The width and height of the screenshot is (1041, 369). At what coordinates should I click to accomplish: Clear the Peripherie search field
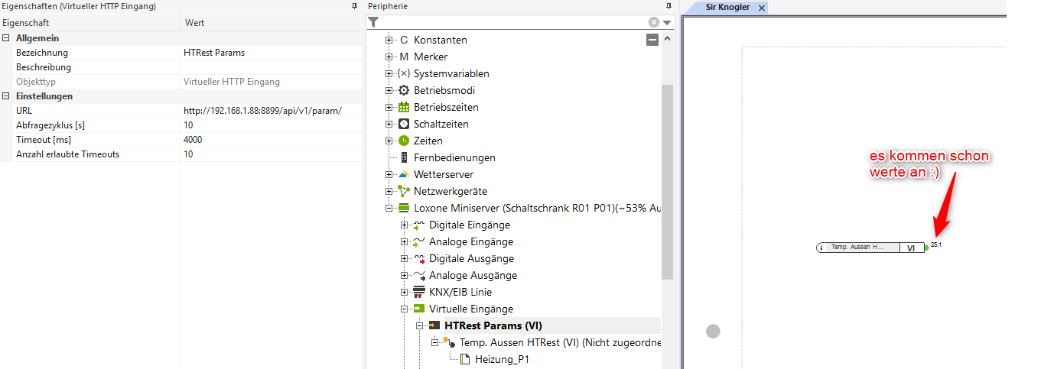click(x=654, y=23)
